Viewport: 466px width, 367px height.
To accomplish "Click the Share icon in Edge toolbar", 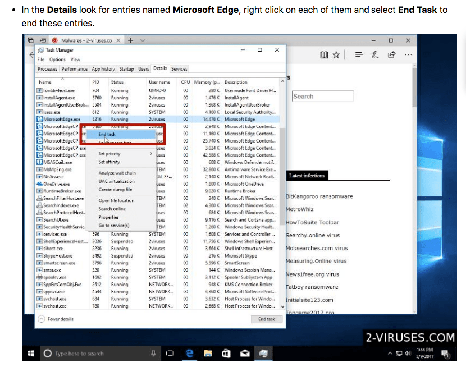I will point(391,54).
